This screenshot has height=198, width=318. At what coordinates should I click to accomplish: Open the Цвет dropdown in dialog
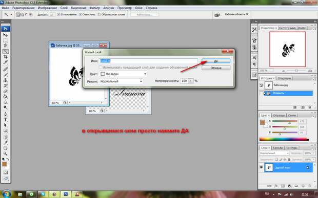124,74
